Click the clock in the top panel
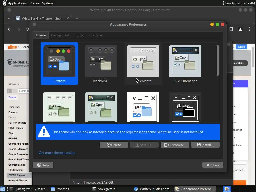The width and height of the screenshot is (256, 192). pos(240,3)
